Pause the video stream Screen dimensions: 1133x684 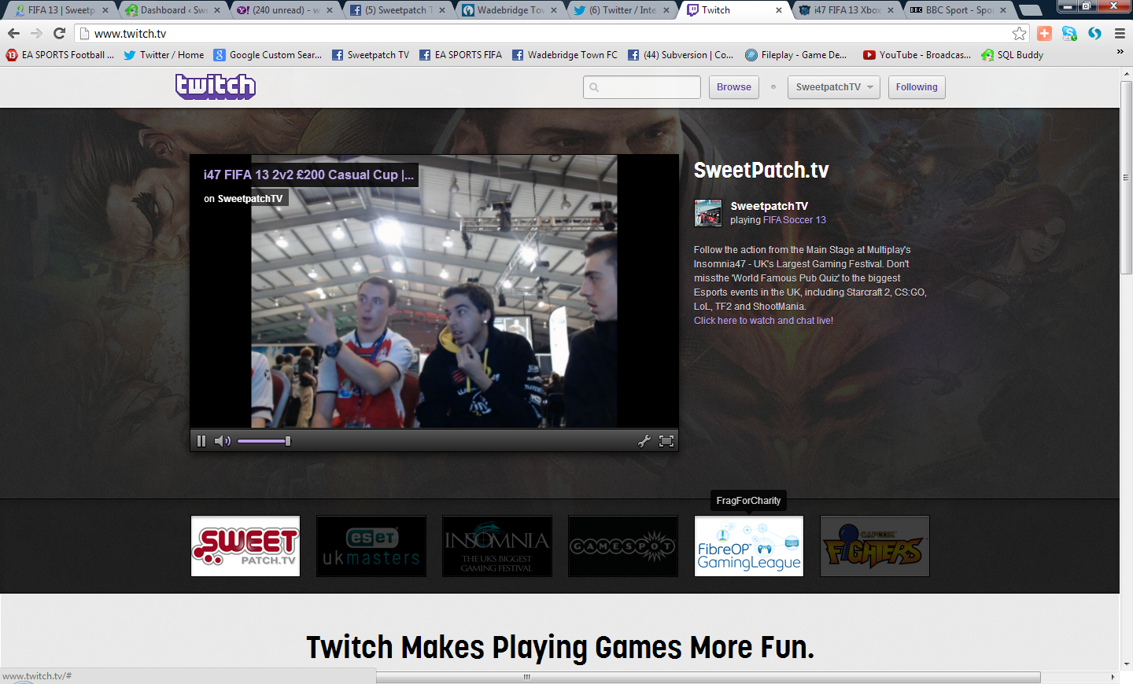[x=201, y=441]
